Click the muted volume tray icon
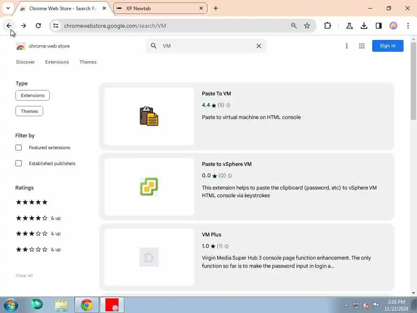This screenshot has width=417, height=313. click(366, 305)
